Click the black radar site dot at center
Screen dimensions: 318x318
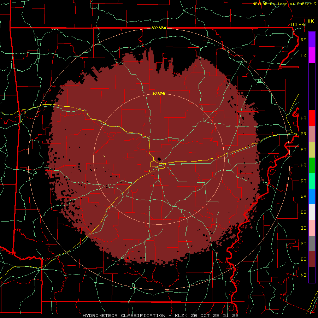[159, 159]
